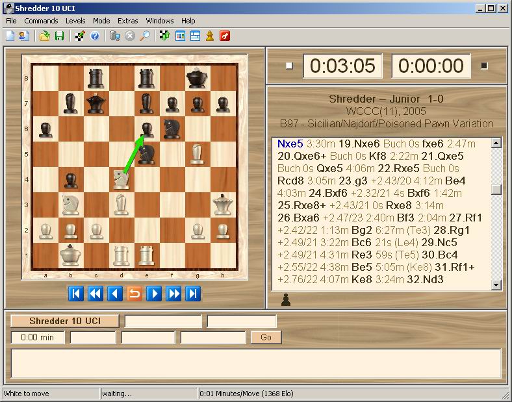Click the Shredder 10 UCI engine button

(65, 321)
